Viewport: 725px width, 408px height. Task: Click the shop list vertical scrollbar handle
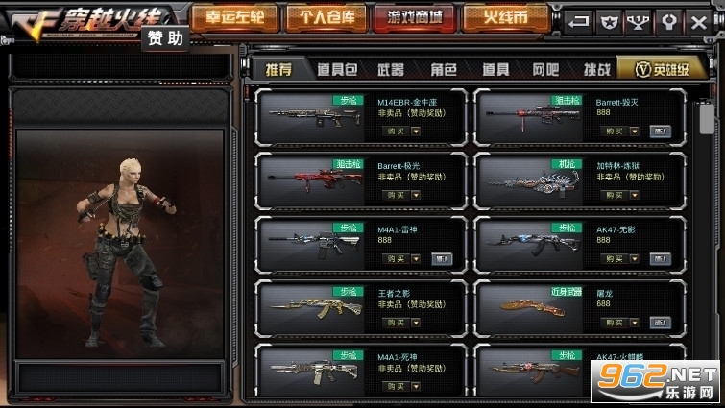pyautogui.click(x=707, y=118)
